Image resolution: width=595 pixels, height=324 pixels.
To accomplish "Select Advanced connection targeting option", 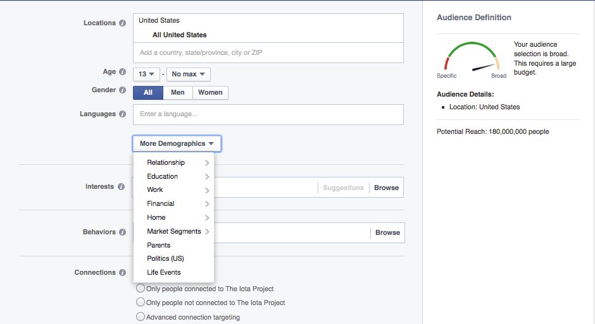I will point(141,316).
